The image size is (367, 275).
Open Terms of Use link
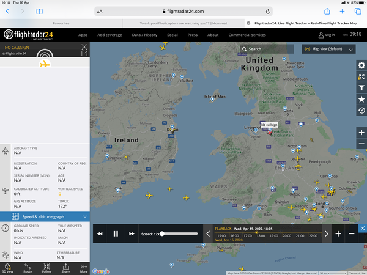pyautogui.click(x=357, y=273)
